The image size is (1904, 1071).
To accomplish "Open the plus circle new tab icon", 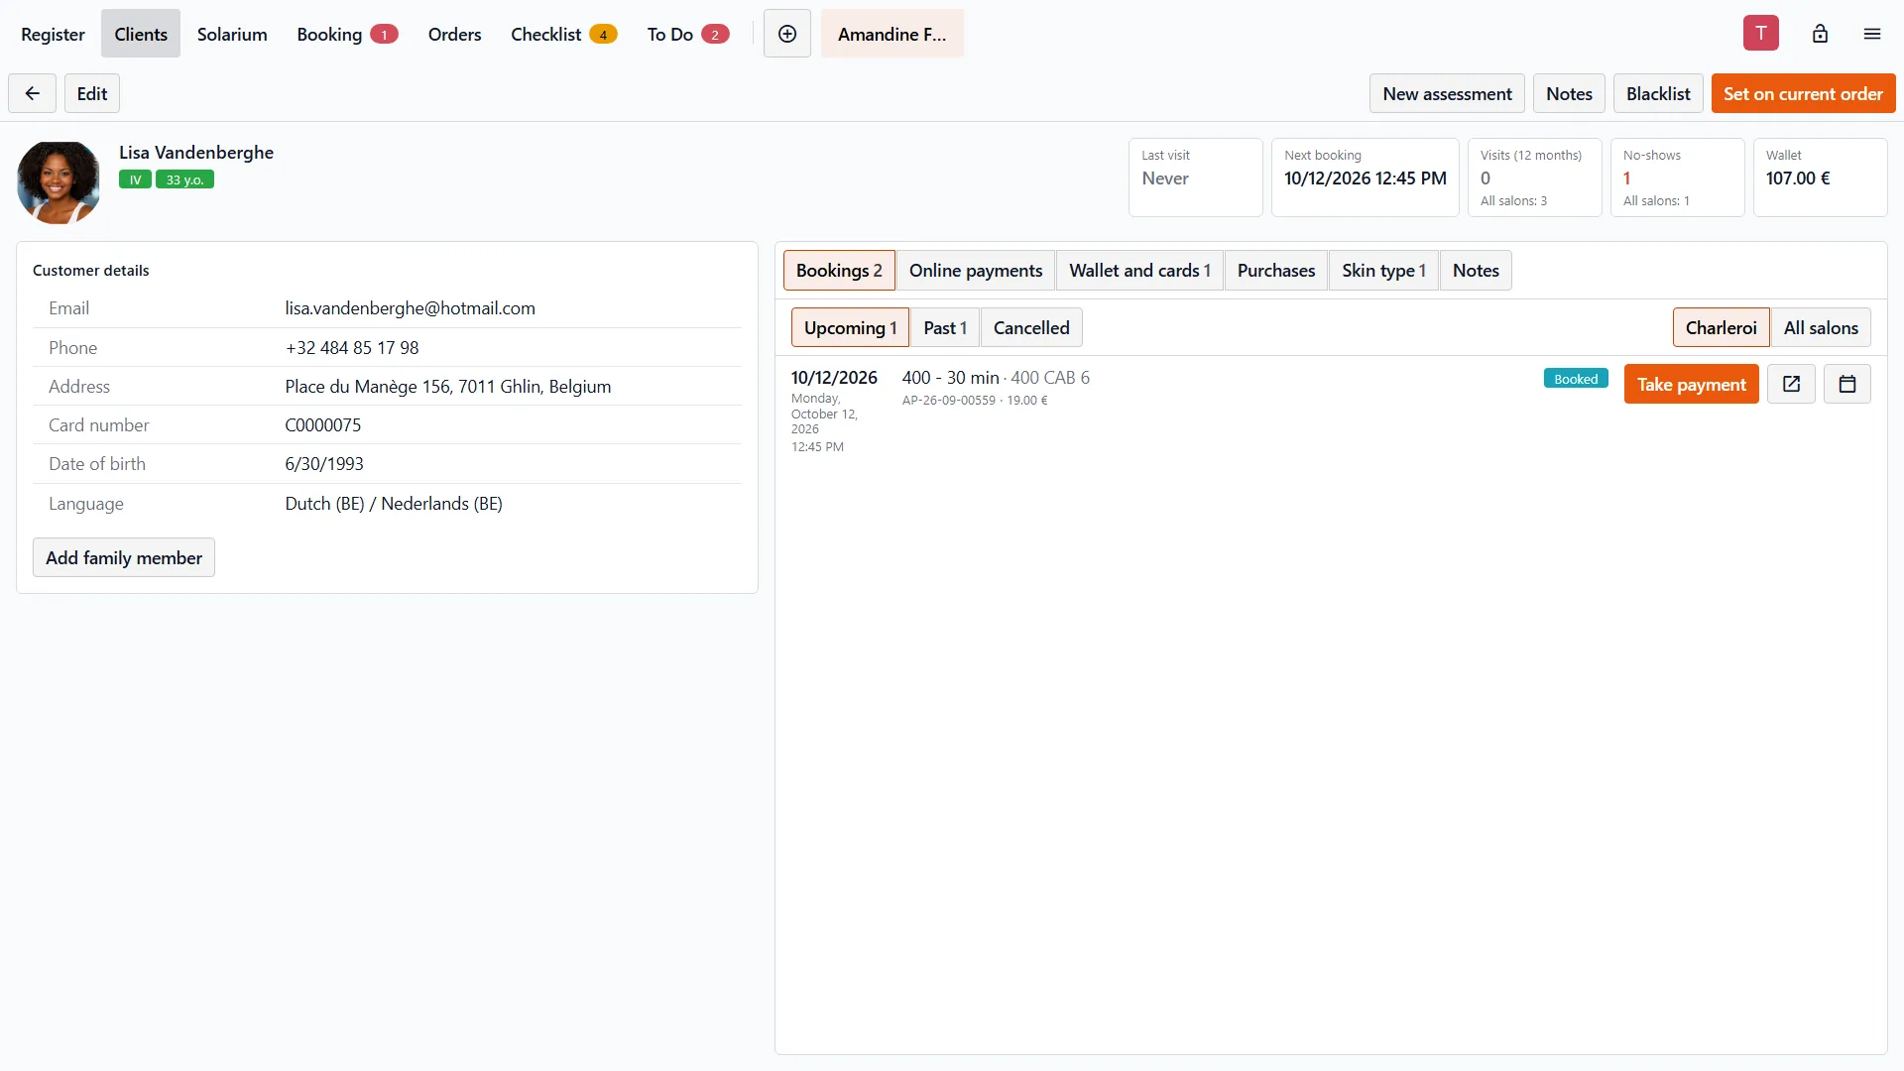I will click(x=787, y=34).
